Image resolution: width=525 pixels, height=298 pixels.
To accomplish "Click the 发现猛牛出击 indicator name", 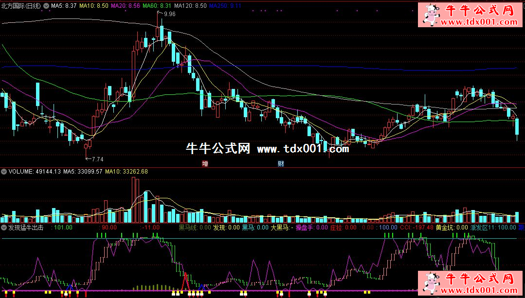I will (x=26, y=228).
